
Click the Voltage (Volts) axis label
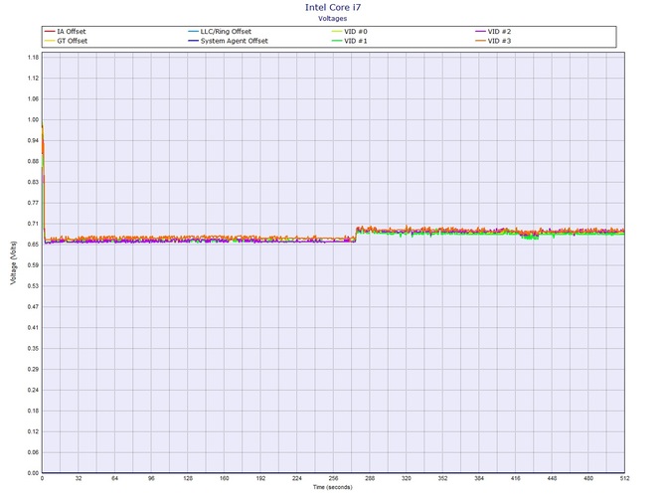(x=14, y=262)
